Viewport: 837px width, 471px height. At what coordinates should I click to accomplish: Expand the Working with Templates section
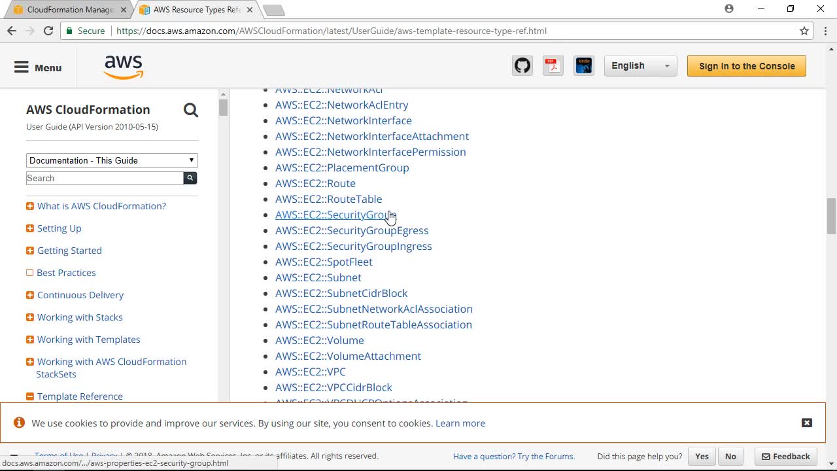coord(30,340)
